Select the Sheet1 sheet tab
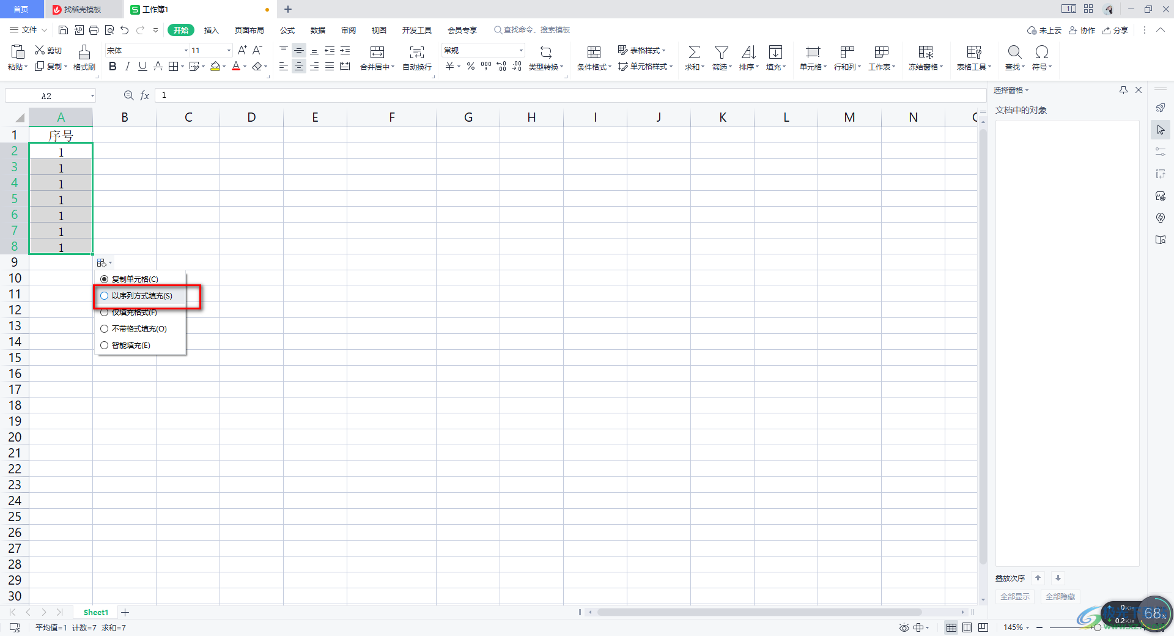The width and height of the screenshot is (1174, 636). click(96, 612)
